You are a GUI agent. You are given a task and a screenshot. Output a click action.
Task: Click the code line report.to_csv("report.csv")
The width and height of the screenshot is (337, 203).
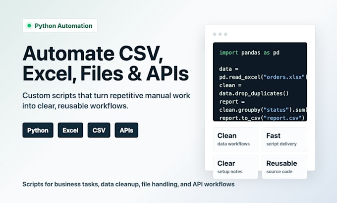262,118
